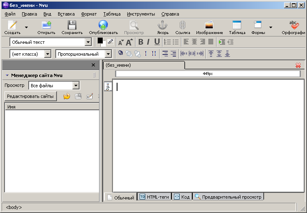Viewport: 307px width, 213px height.
Task: Close the document tab with red X
Action: point(298,65)
